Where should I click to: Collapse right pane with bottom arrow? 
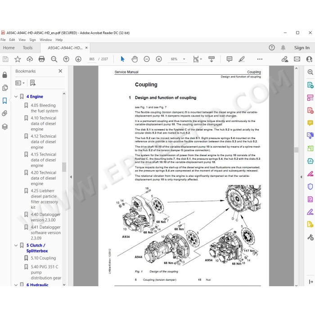(x=311, y=282)
